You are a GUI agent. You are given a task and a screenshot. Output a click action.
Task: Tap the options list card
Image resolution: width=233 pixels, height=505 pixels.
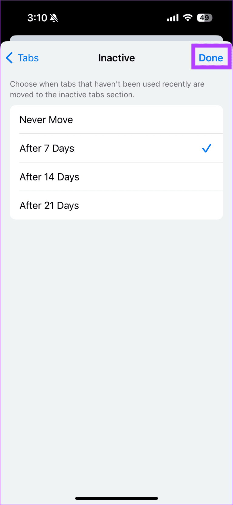(116, 162)
